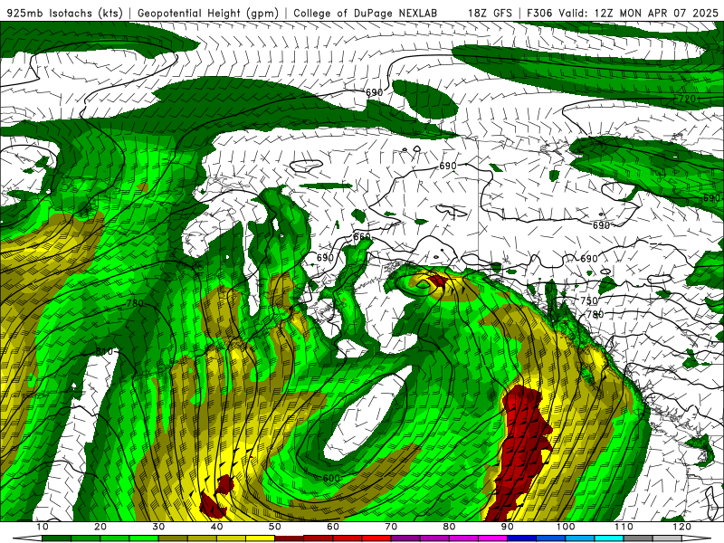Click the 'Valid: 12Z MON APR 07 2025' text
The height and width of the screenshot is (543, 724).
point(639,13)
